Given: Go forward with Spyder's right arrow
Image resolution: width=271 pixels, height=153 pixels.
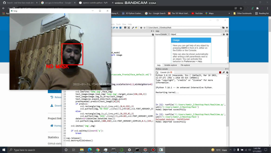Looking at the screenshot, I should pos(144,27).
